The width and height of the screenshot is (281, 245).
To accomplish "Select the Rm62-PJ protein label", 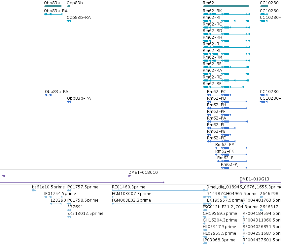I will [x=229, y=165].
